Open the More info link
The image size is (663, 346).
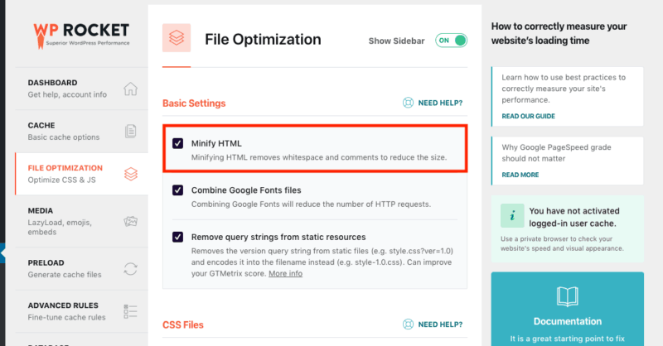coord(285,273)
